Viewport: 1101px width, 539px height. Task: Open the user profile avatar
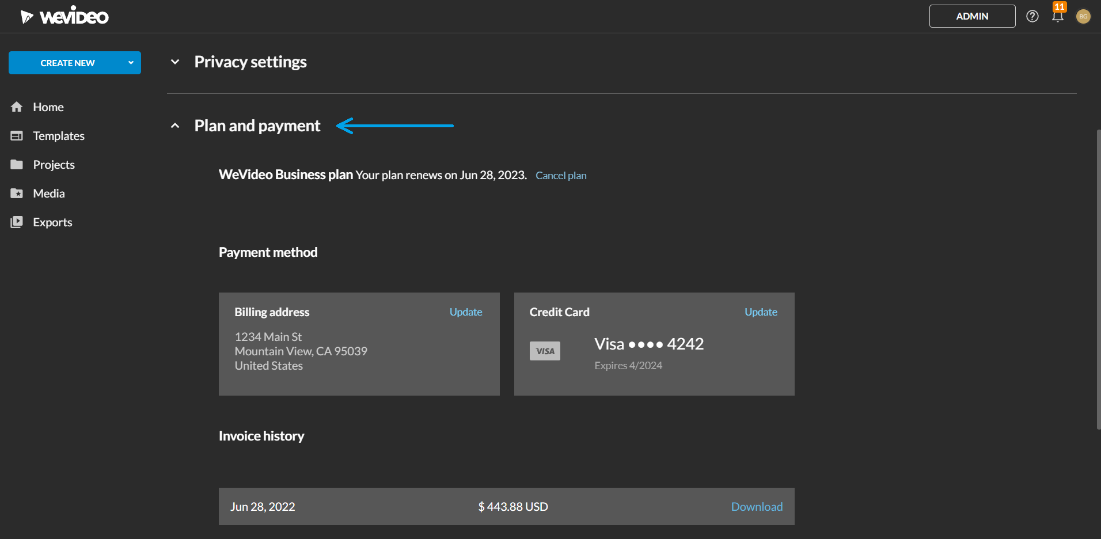click(x=1083, y=16)
